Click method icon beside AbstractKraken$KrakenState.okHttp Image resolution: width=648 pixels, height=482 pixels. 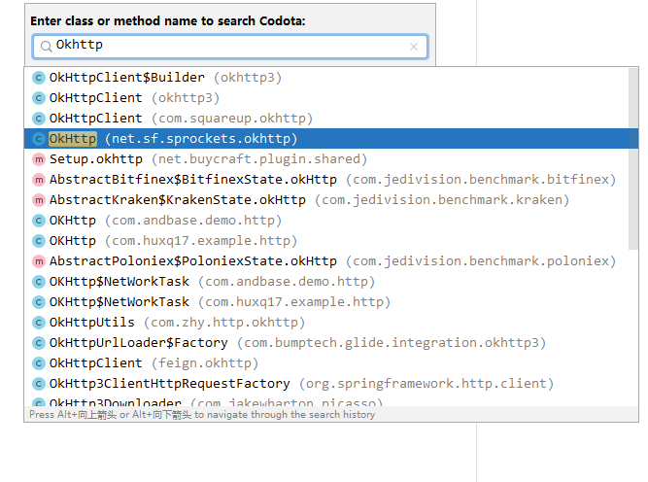39,200
